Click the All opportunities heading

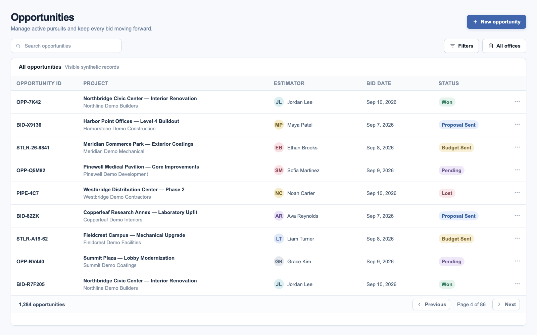coord(40,67)
